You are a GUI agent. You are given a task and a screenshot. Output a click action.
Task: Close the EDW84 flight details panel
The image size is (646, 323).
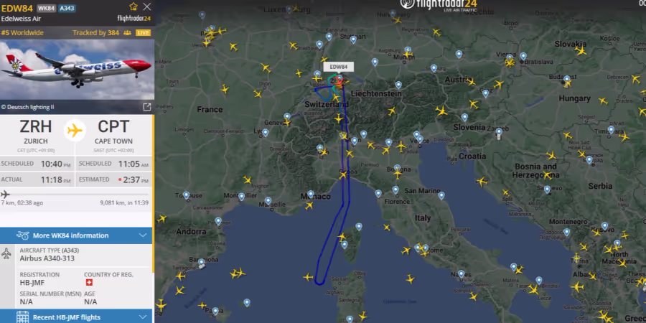146,6
